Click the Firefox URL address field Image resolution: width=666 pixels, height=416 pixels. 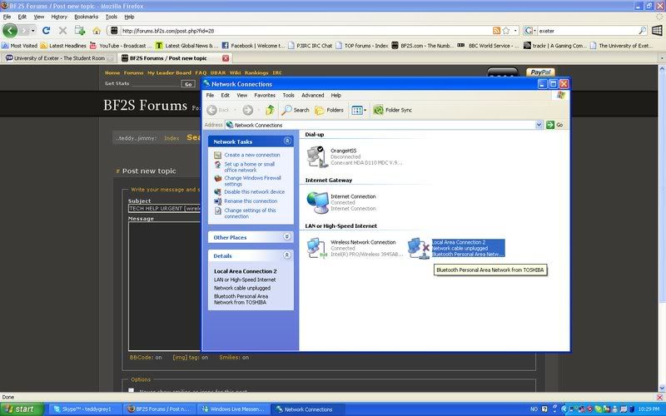tap(304, 31)
